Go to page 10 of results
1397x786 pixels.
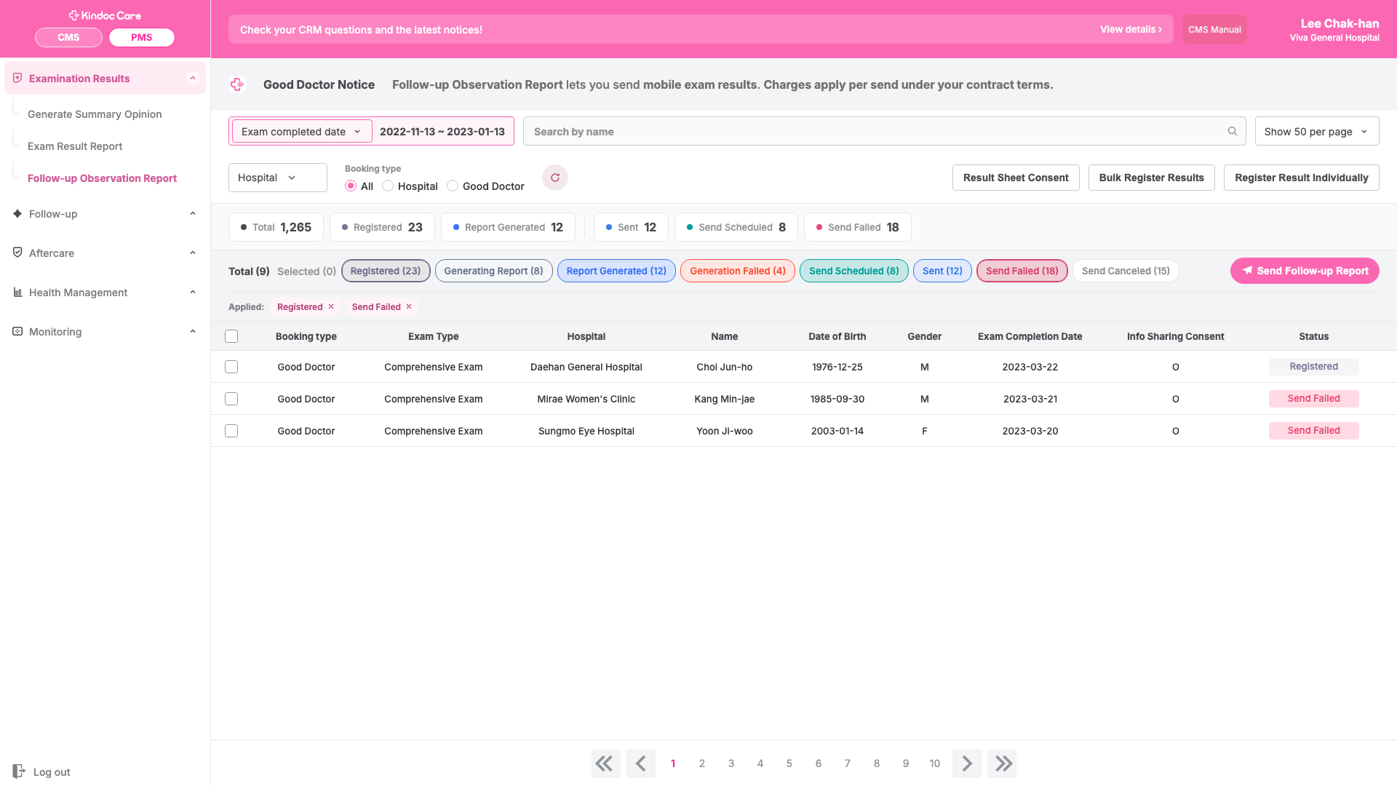(935, 763)
